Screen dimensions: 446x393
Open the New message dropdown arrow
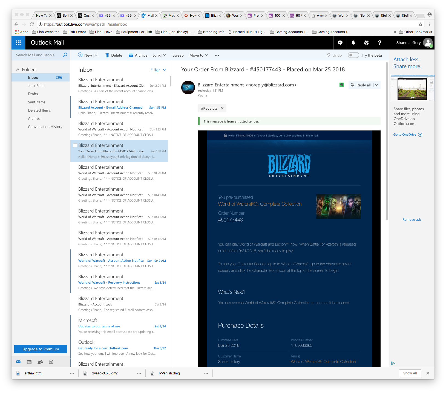point(96,55)
